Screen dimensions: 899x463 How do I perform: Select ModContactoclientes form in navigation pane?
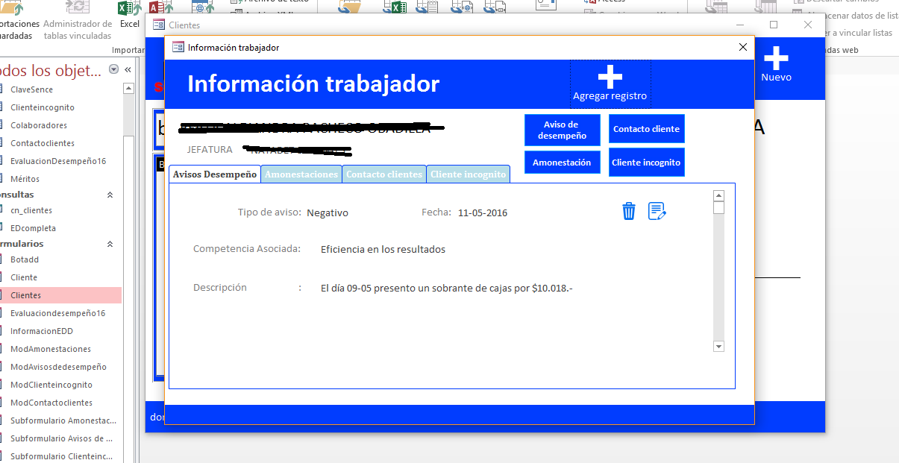point(51,403)
